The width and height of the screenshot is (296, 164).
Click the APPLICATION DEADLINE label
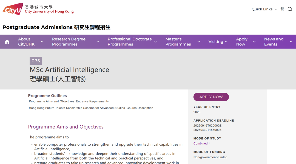(x=214, y=121)
